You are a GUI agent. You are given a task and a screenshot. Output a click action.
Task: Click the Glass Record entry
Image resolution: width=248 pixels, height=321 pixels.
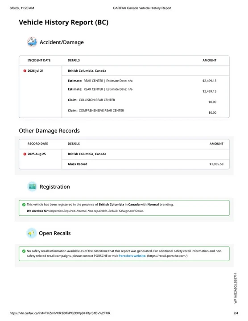78,164
